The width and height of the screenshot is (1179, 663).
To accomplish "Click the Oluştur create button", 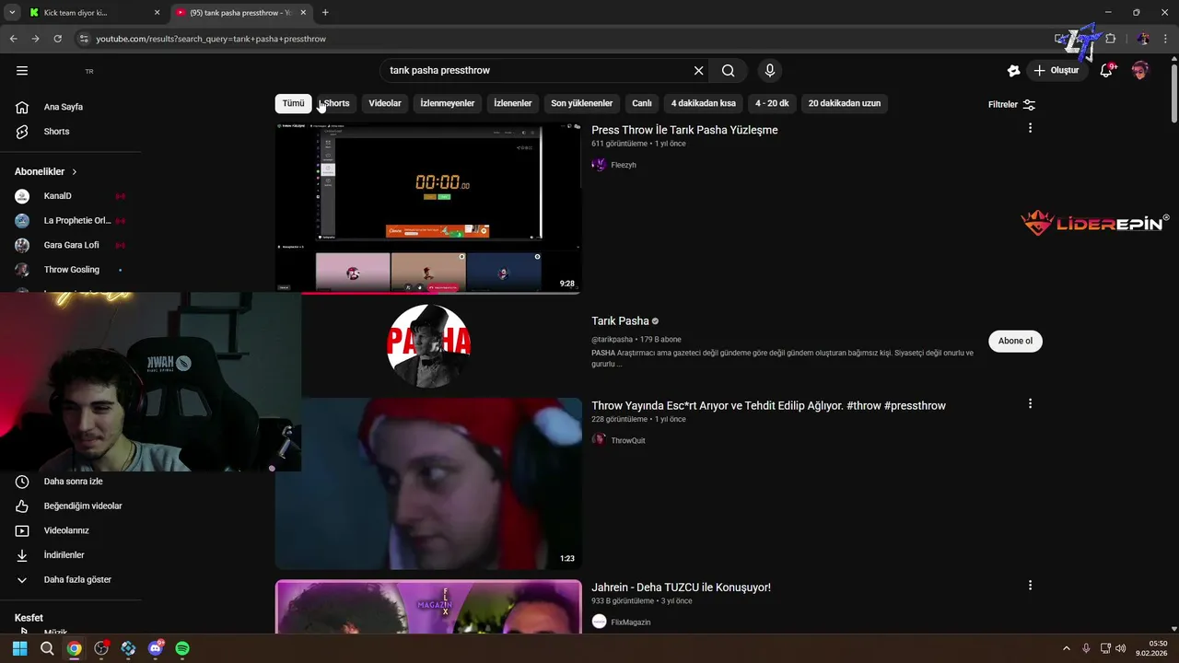I will [1056, 71].
